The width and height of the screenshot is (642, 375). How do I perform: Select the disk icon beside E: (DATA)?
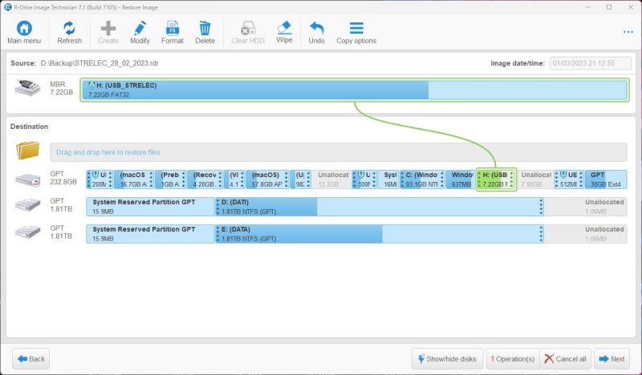pyautogui.click(x=28, y=232)
